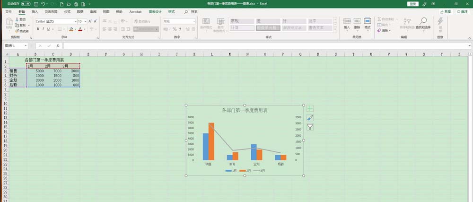Viewport: 473px width, 202px height.
Task: Open the Chart Filters funnel button
Action: [310, 127]
